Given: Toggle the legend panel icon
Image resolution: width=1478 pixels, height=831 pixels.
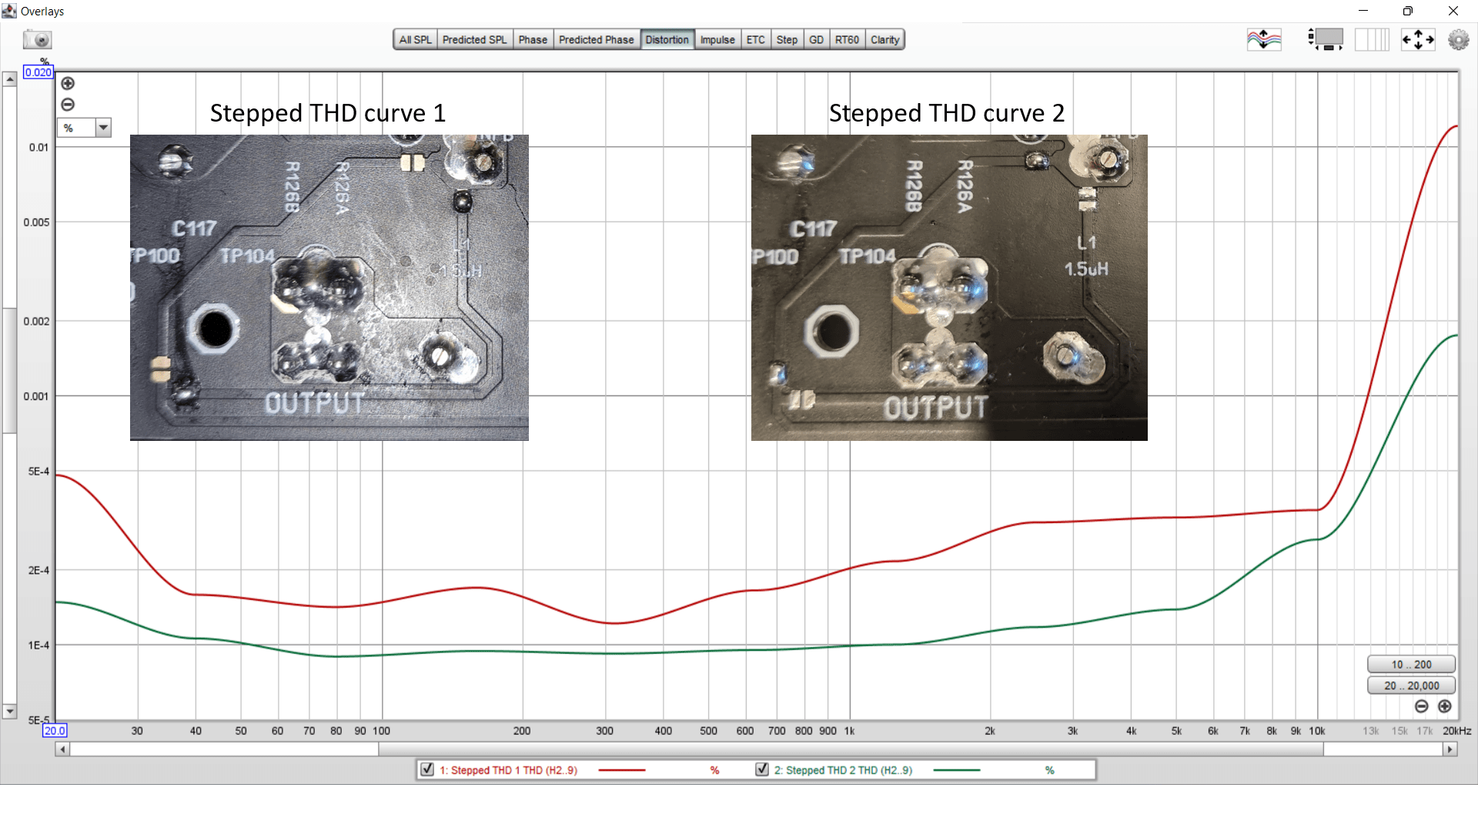Looking at the screenshot, I should pos(1326,39).
